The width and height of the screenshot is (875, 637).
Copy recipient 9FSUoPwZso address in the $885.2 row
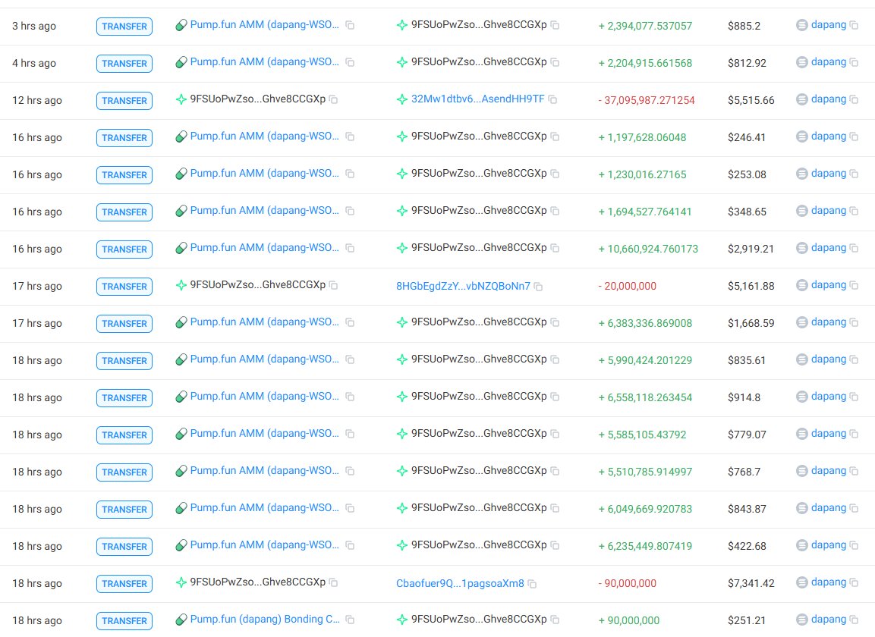[x=555, y=25]
